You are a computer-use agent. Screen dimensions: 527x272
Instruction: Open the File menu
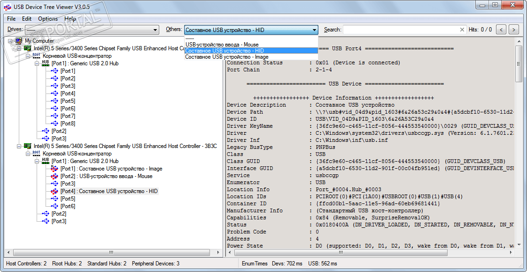(11, 19)
